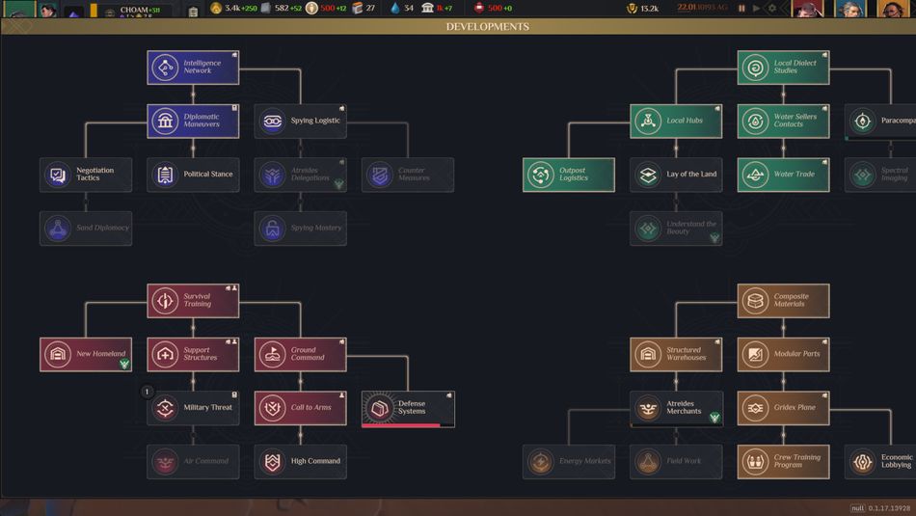Open the Water Sellers Contacts development

783,121
